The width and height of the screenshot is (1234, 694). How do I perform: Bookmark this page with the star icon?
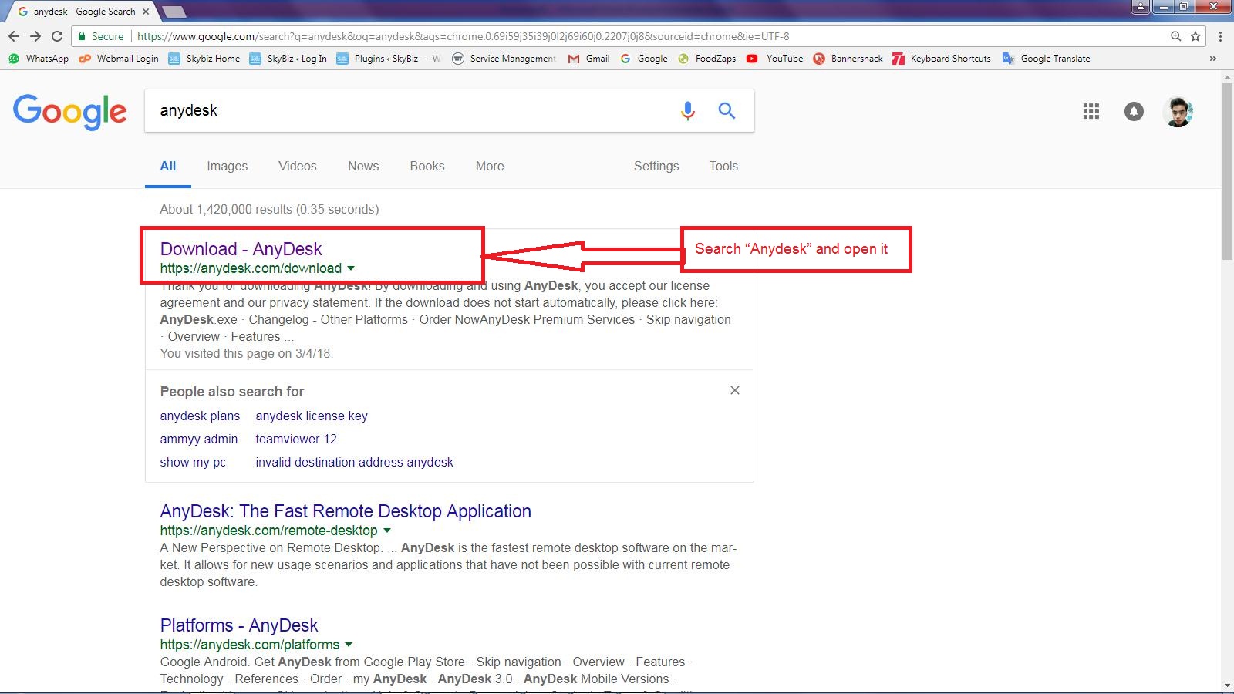pyautogui.click(x=1195, y=36)
